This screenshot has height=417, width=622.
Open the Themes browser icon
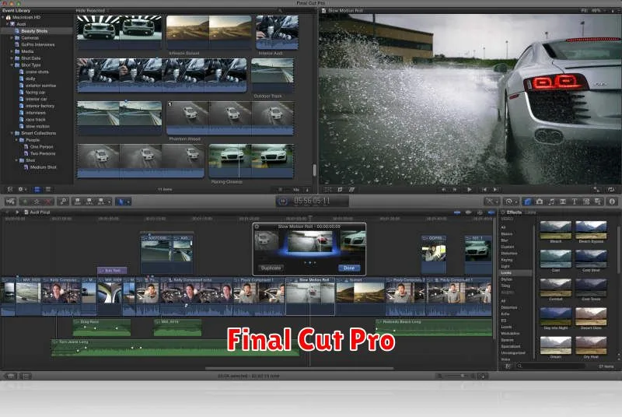pyautogui.click(x=598, y=201)
